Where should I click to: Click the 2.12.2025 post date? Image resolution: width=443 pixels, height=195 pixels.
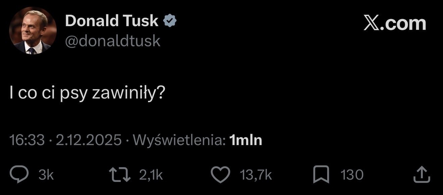pos(89,140)
